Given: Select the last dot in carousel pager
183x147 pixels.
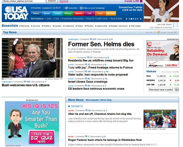Looking at the screenshot, I should point(138,19).
